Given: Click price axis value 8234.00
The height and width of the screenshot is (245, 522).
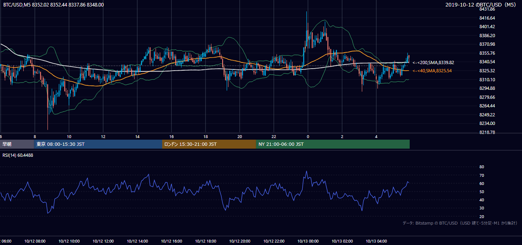Looking at the screenshot, I should tap(487, 123).
